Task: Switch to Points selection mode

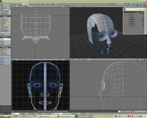Action: click(16, 114)
